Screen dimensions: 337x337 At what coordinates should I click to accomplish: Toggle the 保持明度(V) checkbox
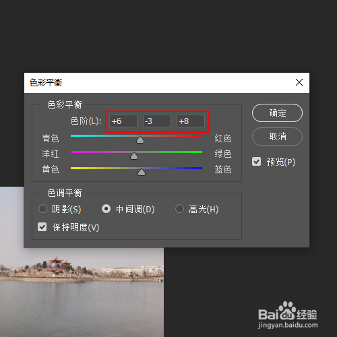click(x=42, y=227)
